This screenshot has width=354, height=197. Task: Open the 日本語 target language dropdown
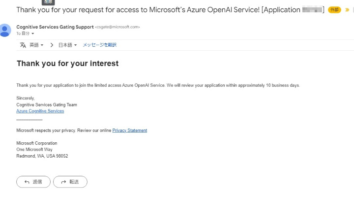67,45
